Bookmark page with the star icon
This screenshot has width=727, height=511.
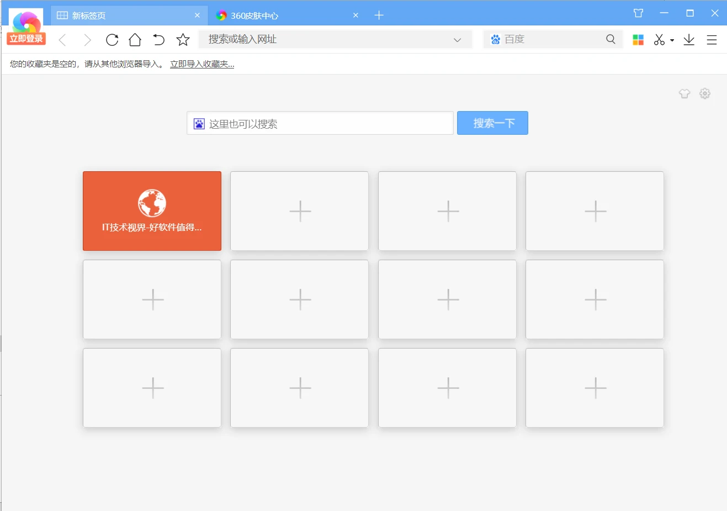pos(183,40)
